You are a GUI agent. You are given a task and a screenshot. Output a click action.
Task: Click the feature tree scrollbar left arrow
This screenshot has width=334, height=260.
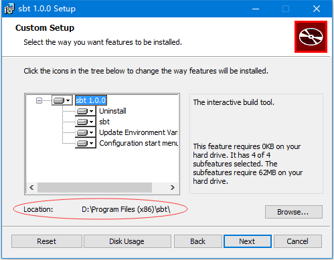tap(31, 187)
